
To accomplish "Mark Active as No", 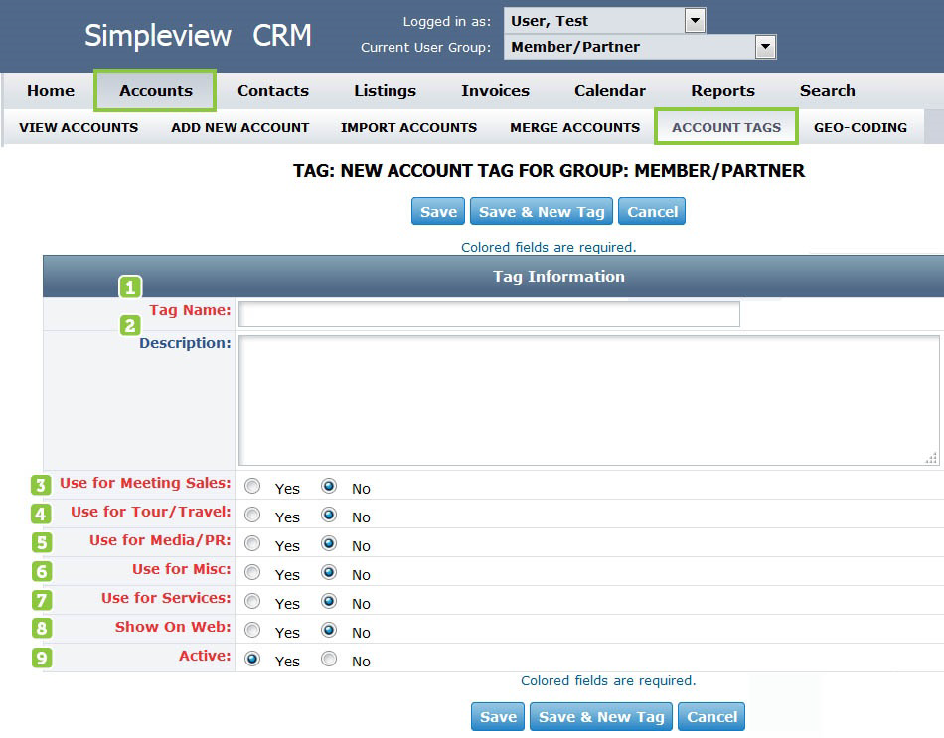I will coord(329,660).
